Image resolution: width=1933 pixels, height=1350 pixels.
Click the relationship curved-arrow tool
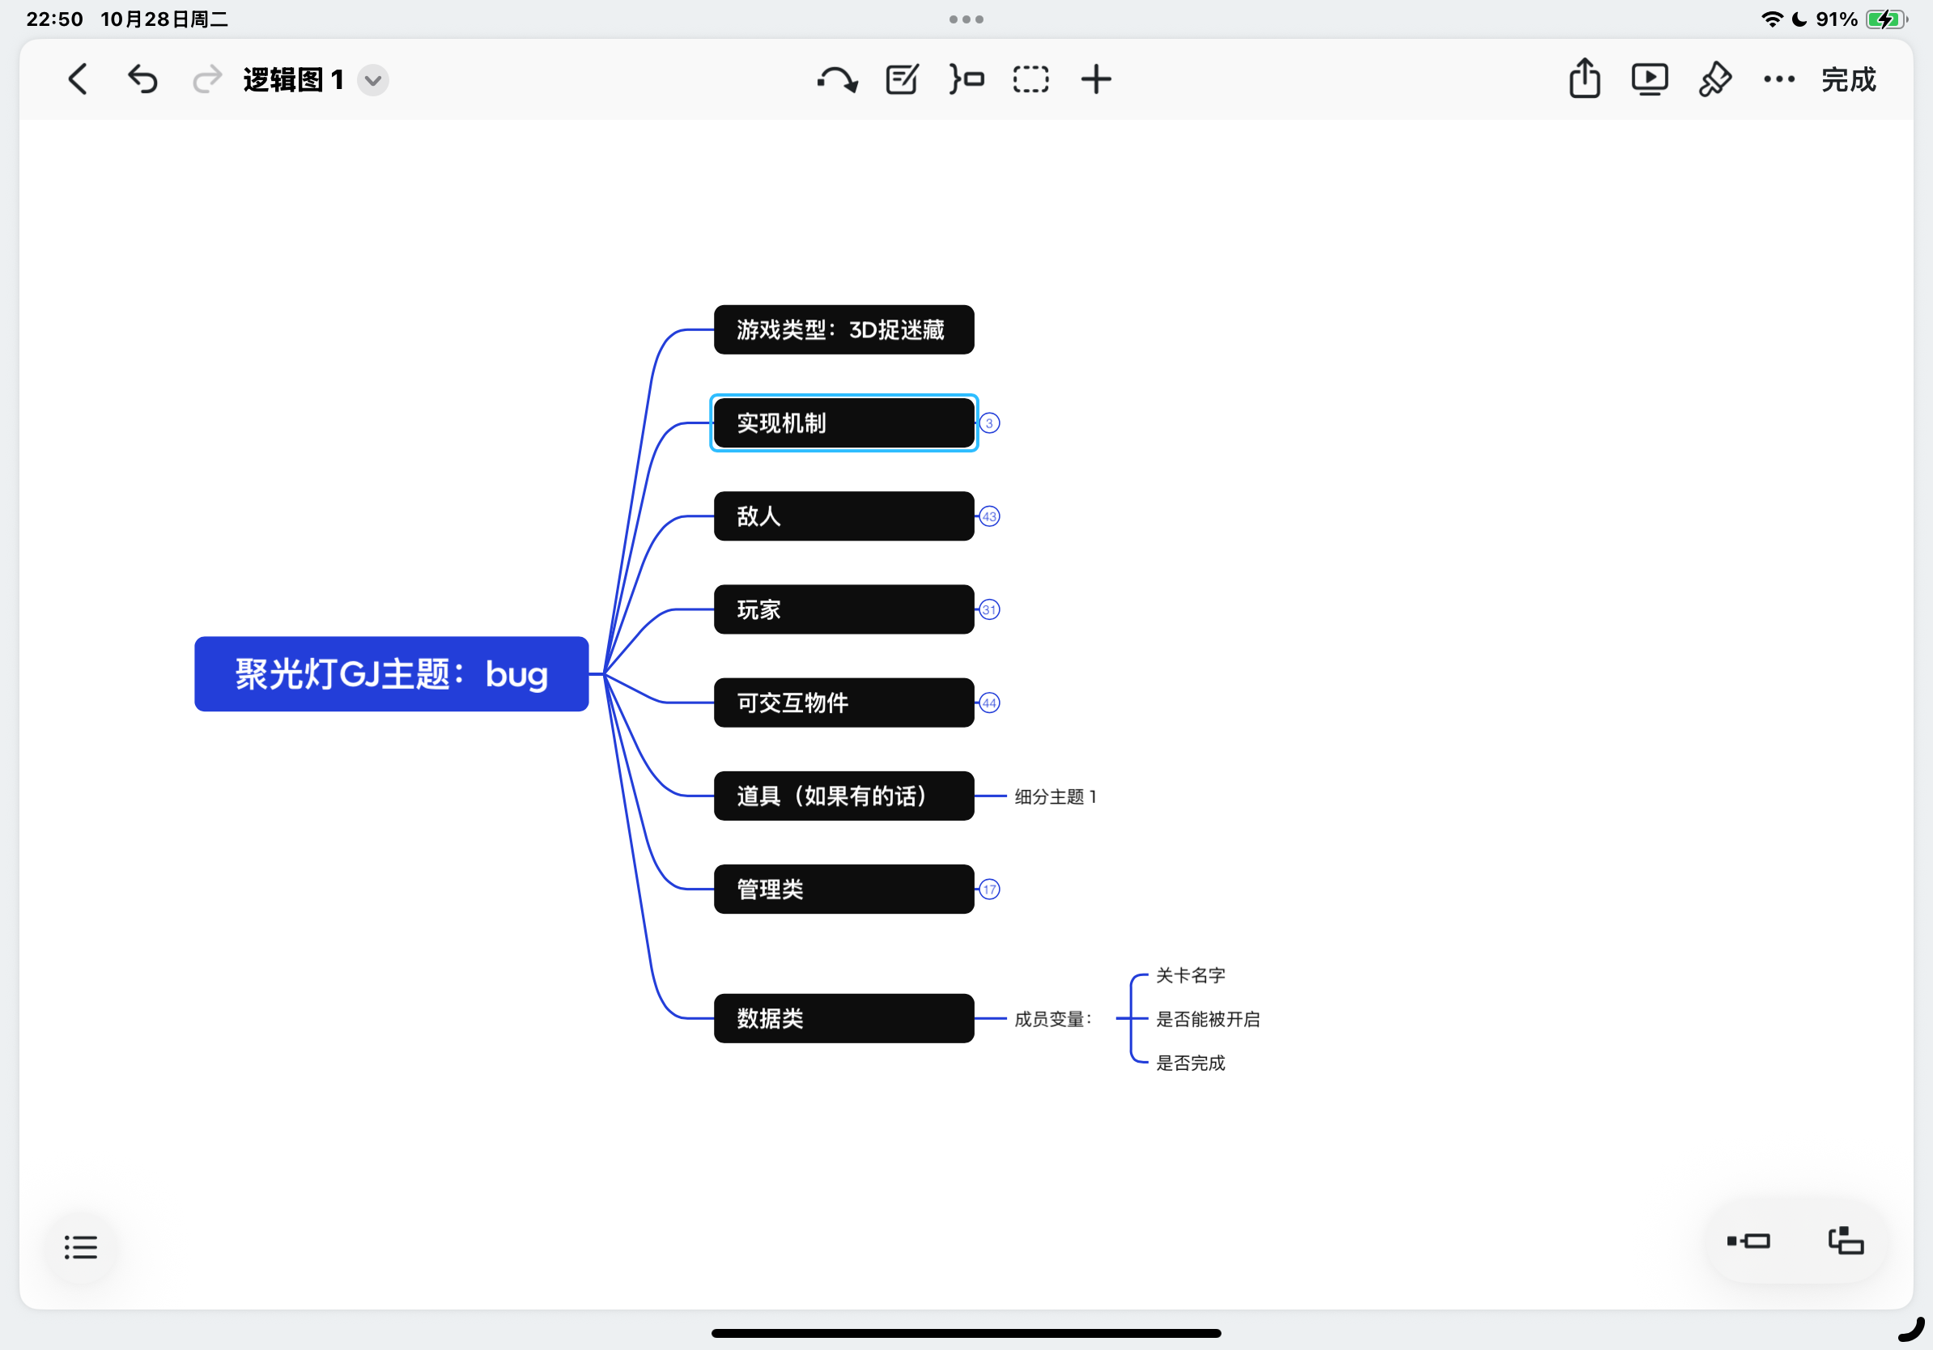(837, 80)
